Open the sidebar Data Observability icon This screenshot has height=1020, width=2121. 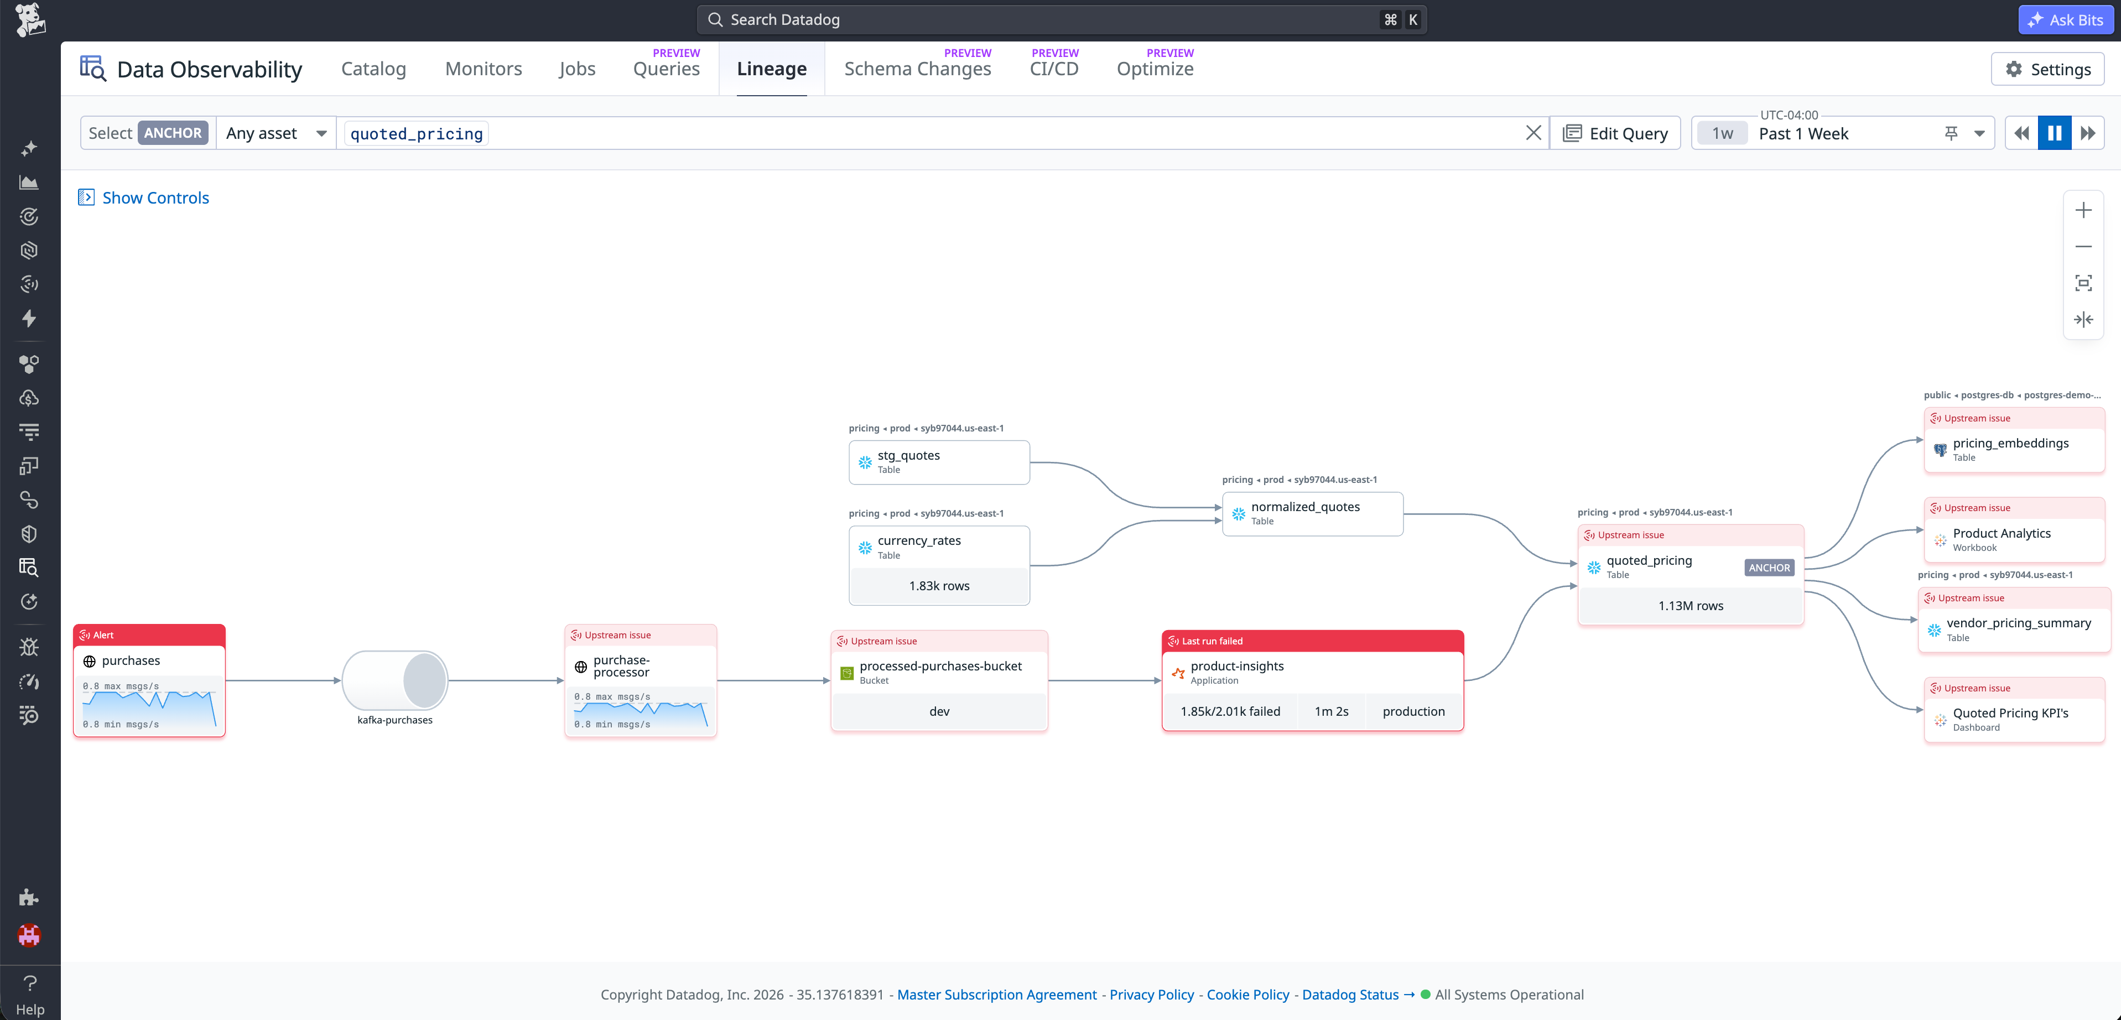29,567
